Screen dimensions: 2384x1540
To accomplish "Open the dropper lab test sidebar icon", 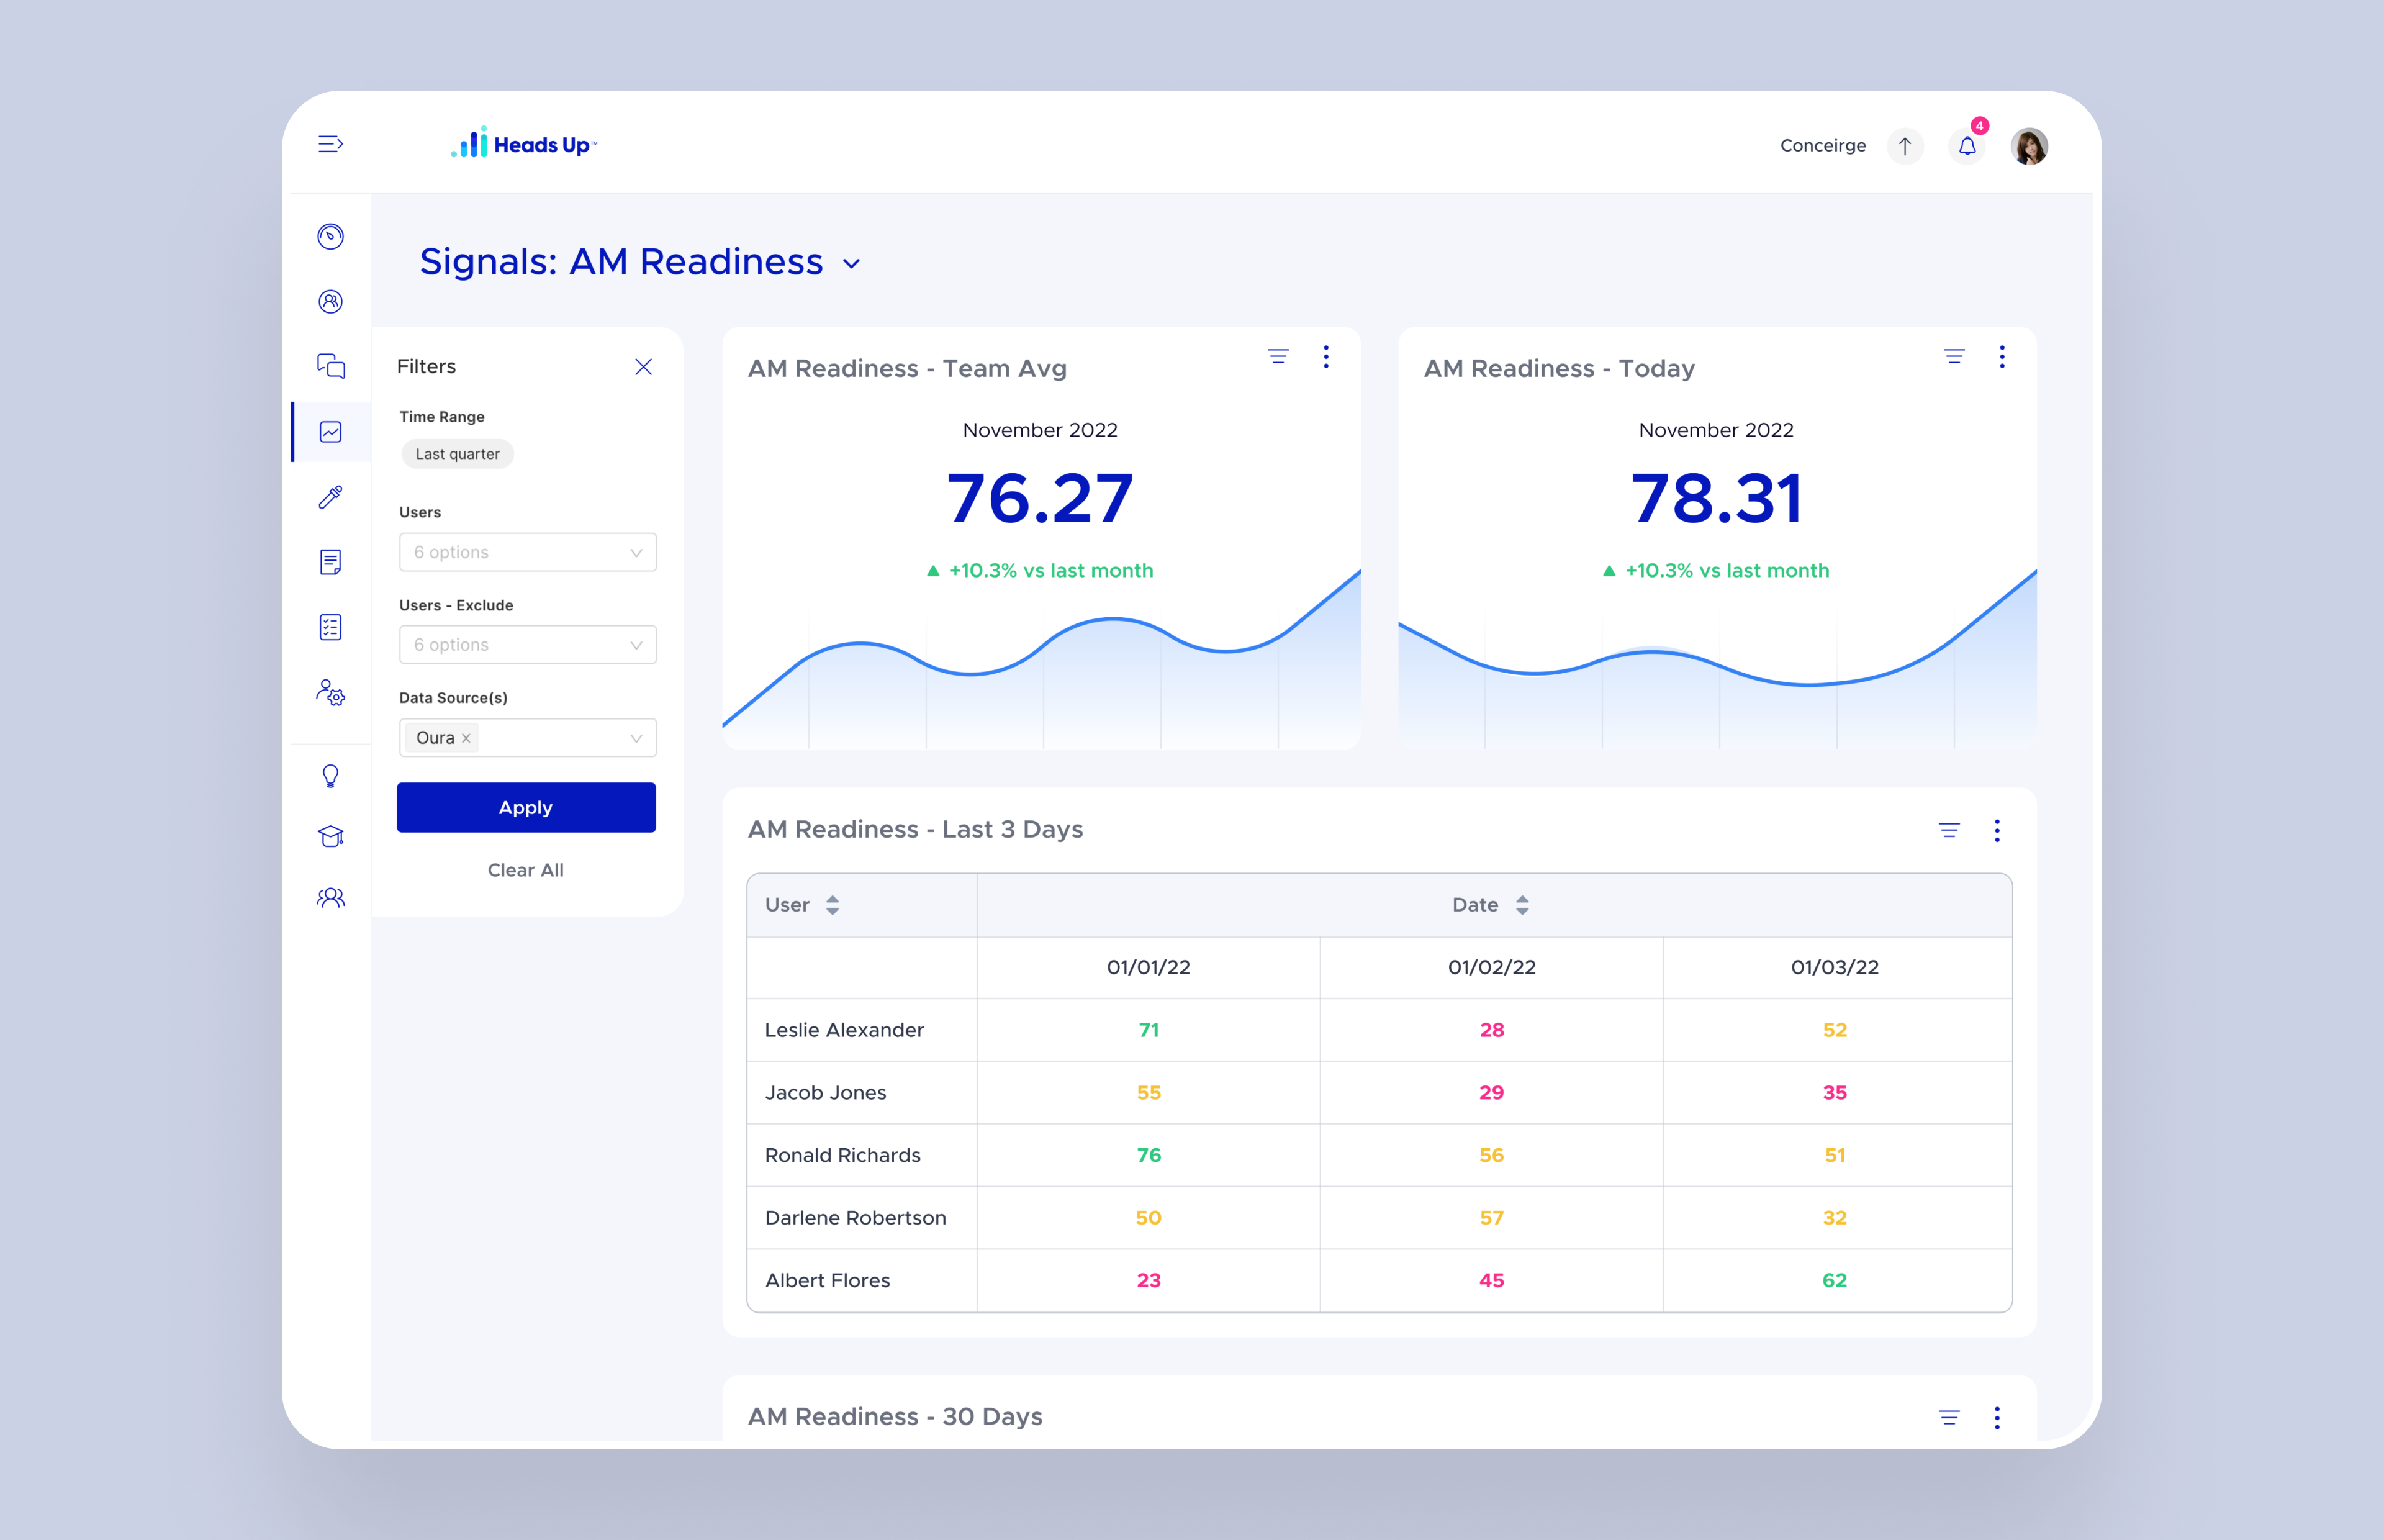I will [x=331, y=497].
